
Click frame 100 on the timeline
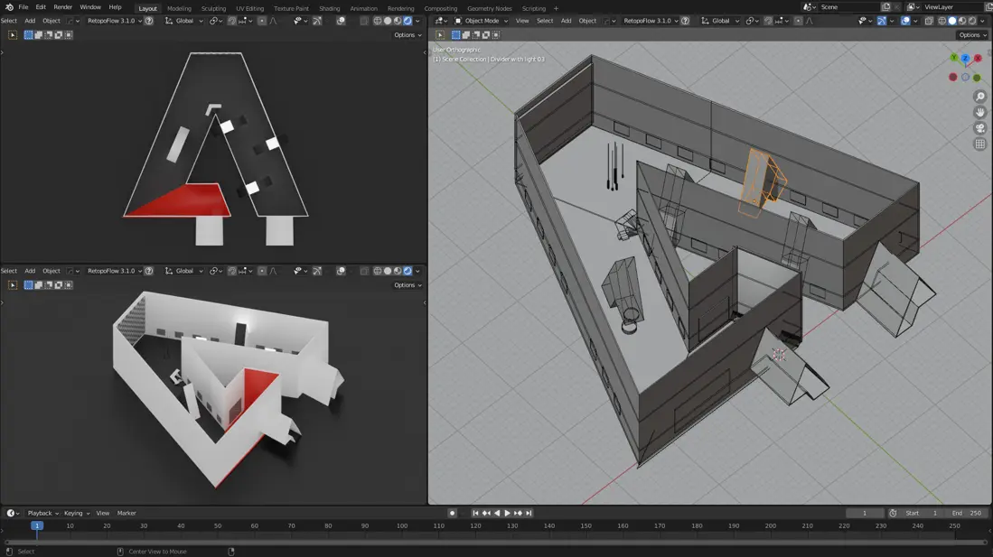click(400, 525)
